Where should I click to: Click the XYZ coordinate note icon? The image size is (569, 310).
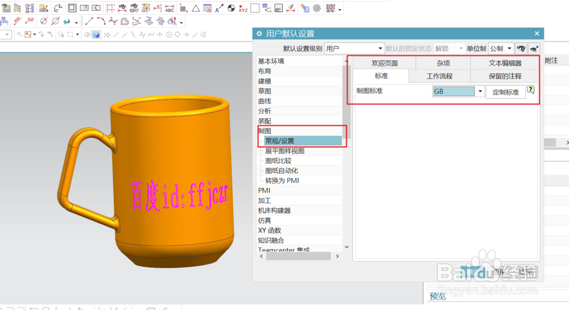(243, 9)
